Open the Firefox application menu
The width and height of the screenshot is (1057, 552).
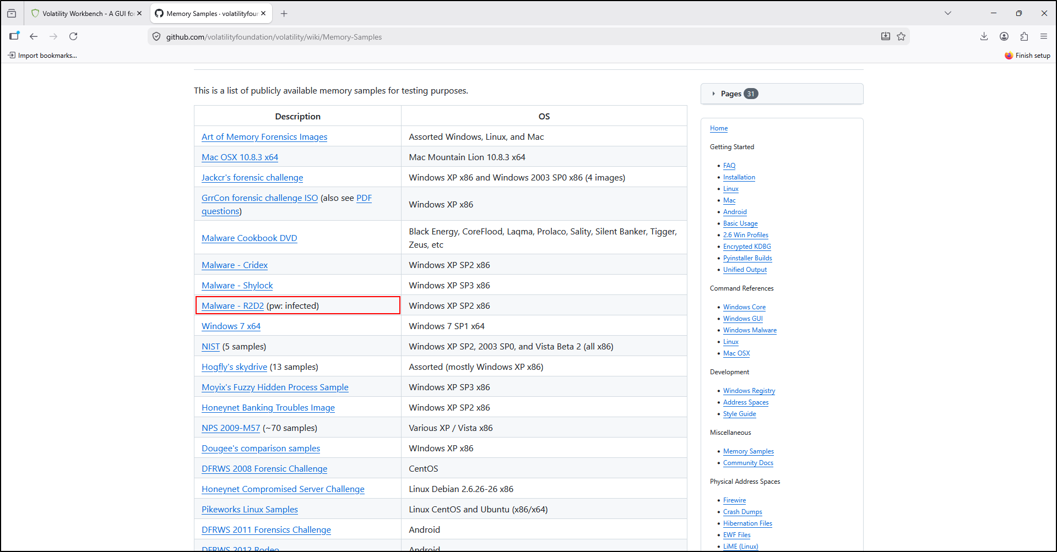pos(1044,36)
